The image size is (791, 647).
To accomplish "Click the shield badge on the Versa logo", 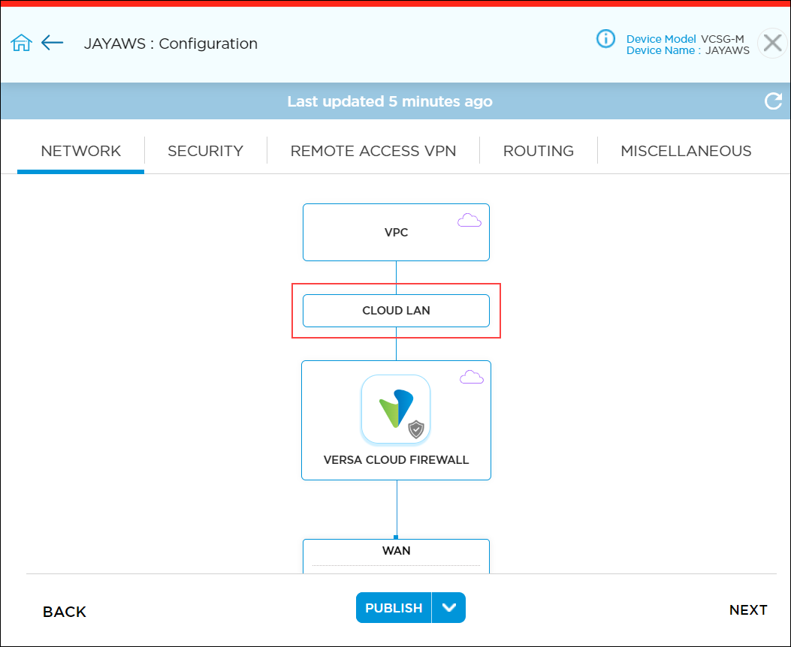I will tap(418, 430).
